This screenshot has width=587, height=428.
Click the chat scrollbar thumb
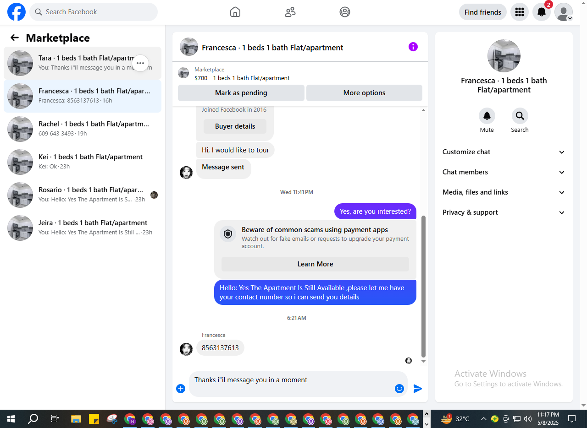423,286
